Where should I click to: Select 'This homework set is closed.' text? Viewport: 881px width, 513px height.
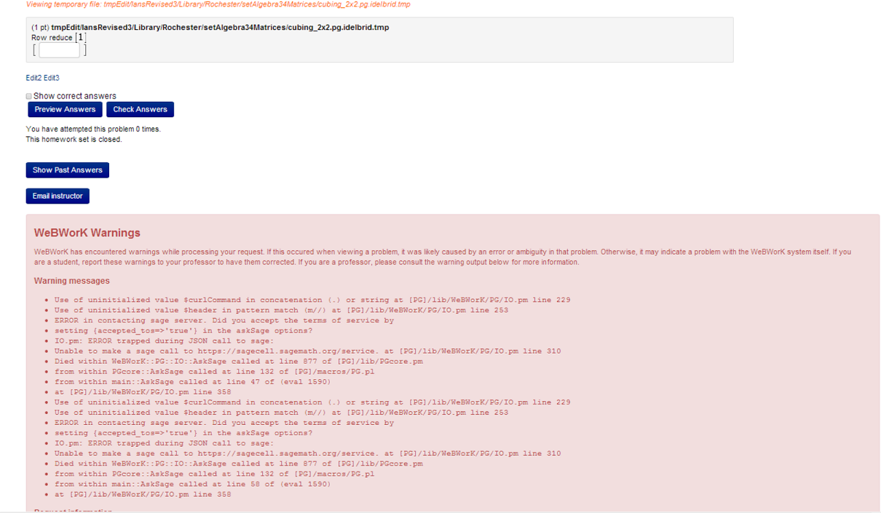(x=74, y=139)
